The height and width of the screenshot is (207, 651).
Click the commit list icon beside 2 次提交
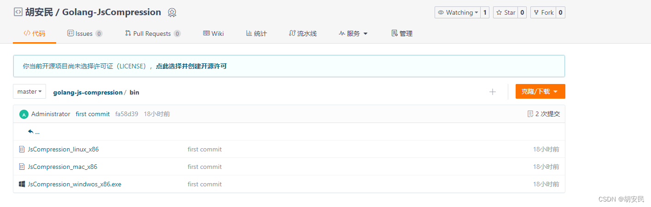coord(530,114)
